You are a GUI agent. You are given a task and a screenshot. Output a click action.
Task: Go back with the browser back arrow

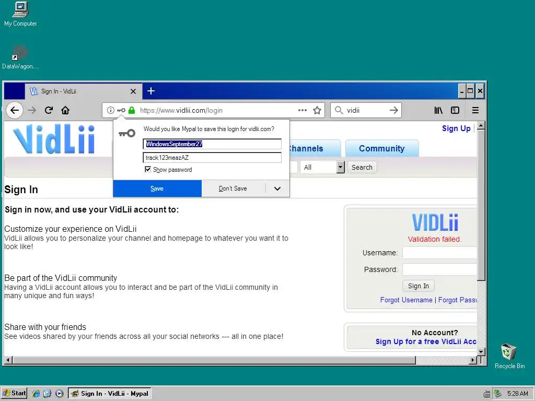click(14, 110)
